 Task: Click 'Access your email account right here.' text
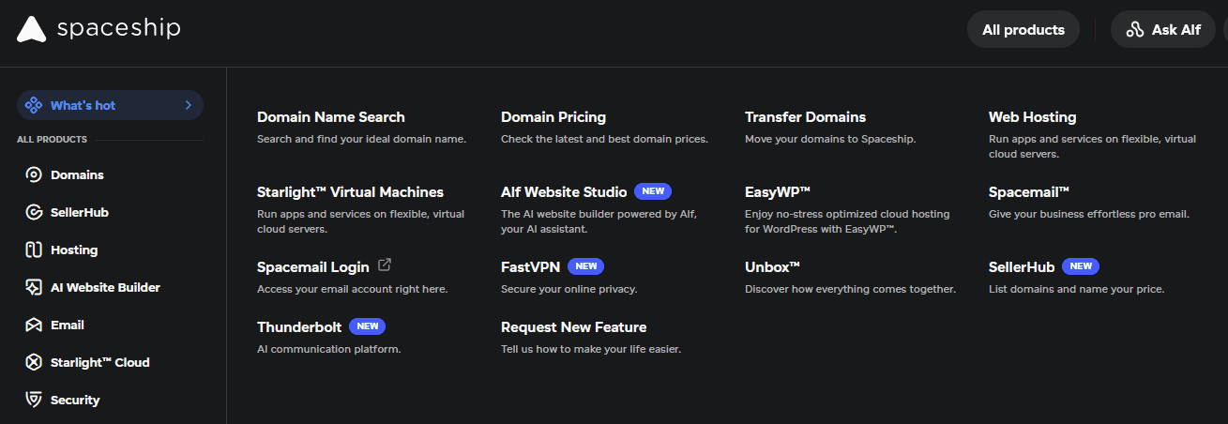352,289
